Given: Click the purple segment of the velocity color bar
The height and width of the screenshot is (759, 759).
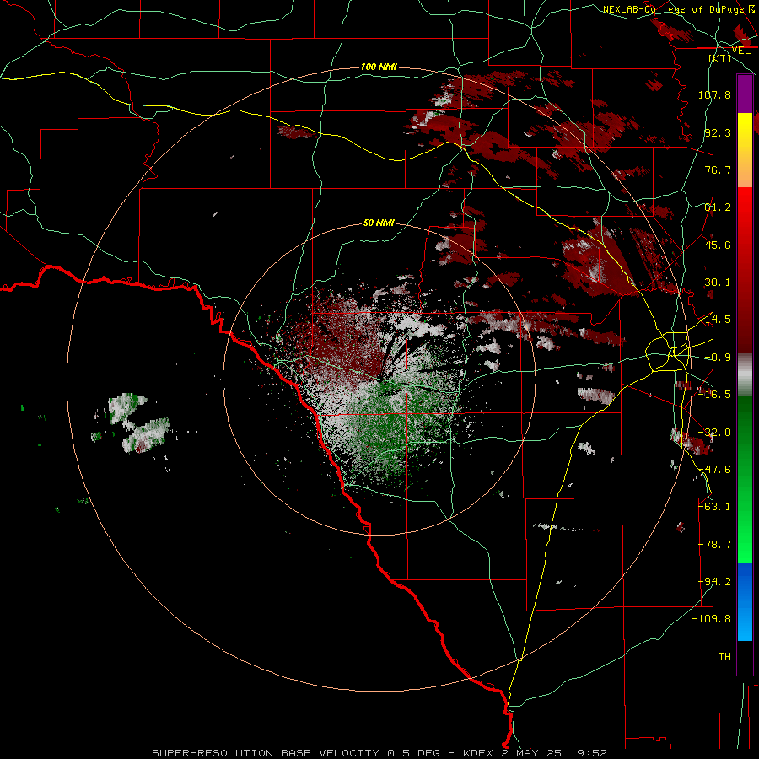Looking at the screenshot, I should click(x=745, y=94).
